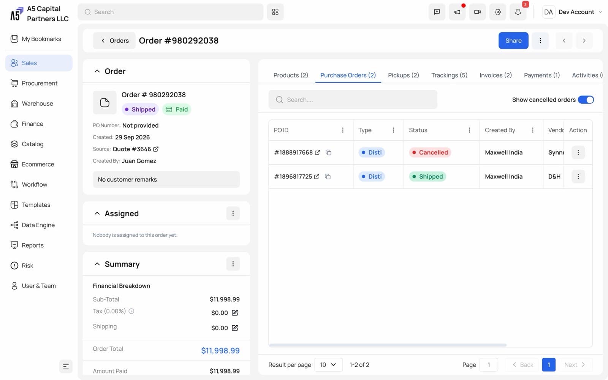The image size is (608, 380).
Task: Edit the Shipping amount
Action: click(235, 328)
